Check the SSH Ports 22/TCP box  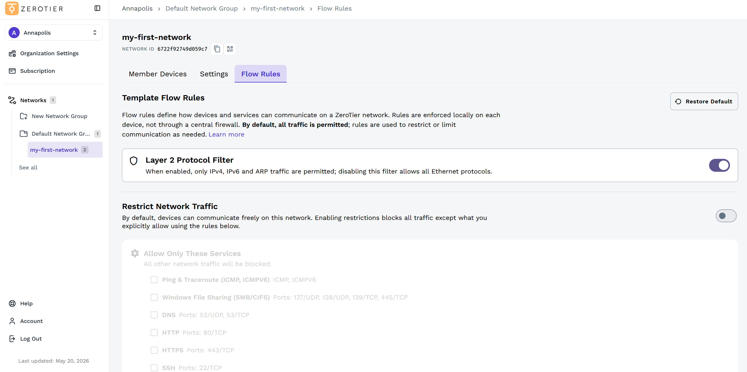(x=154, y=368)
